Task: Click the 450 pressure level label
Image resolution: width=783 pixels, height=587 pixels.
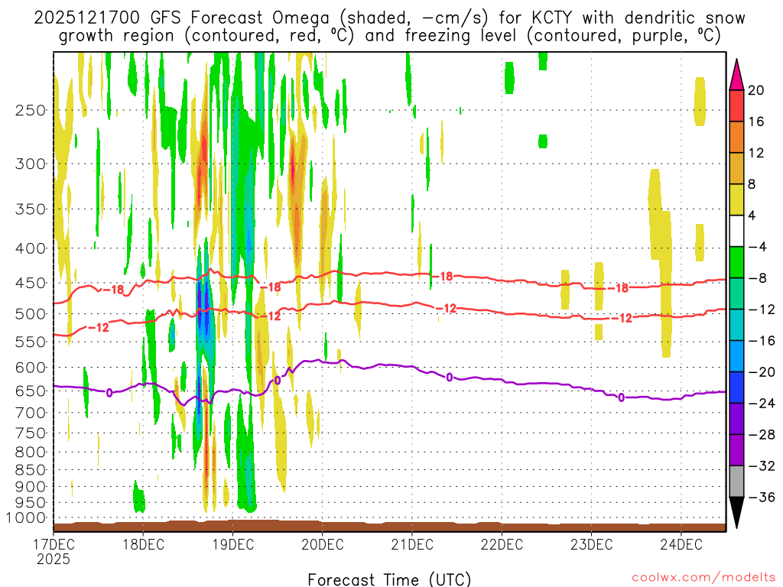Action: tap(31, 283)
